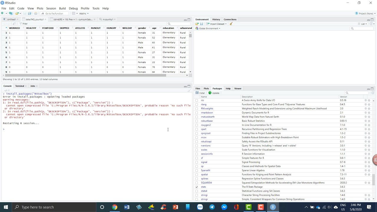Click the Load workspace icon in Environment pane
Image resolution: width=377 pixels, height=212 pixels.
click(x=197, y=24)
